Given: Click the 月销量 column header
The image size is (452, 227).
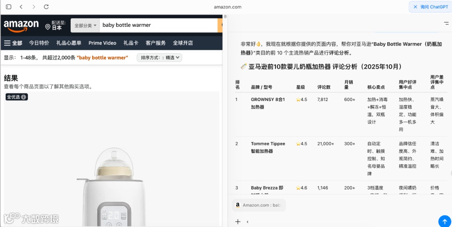Looking at the screenshot, I should 349,84.
